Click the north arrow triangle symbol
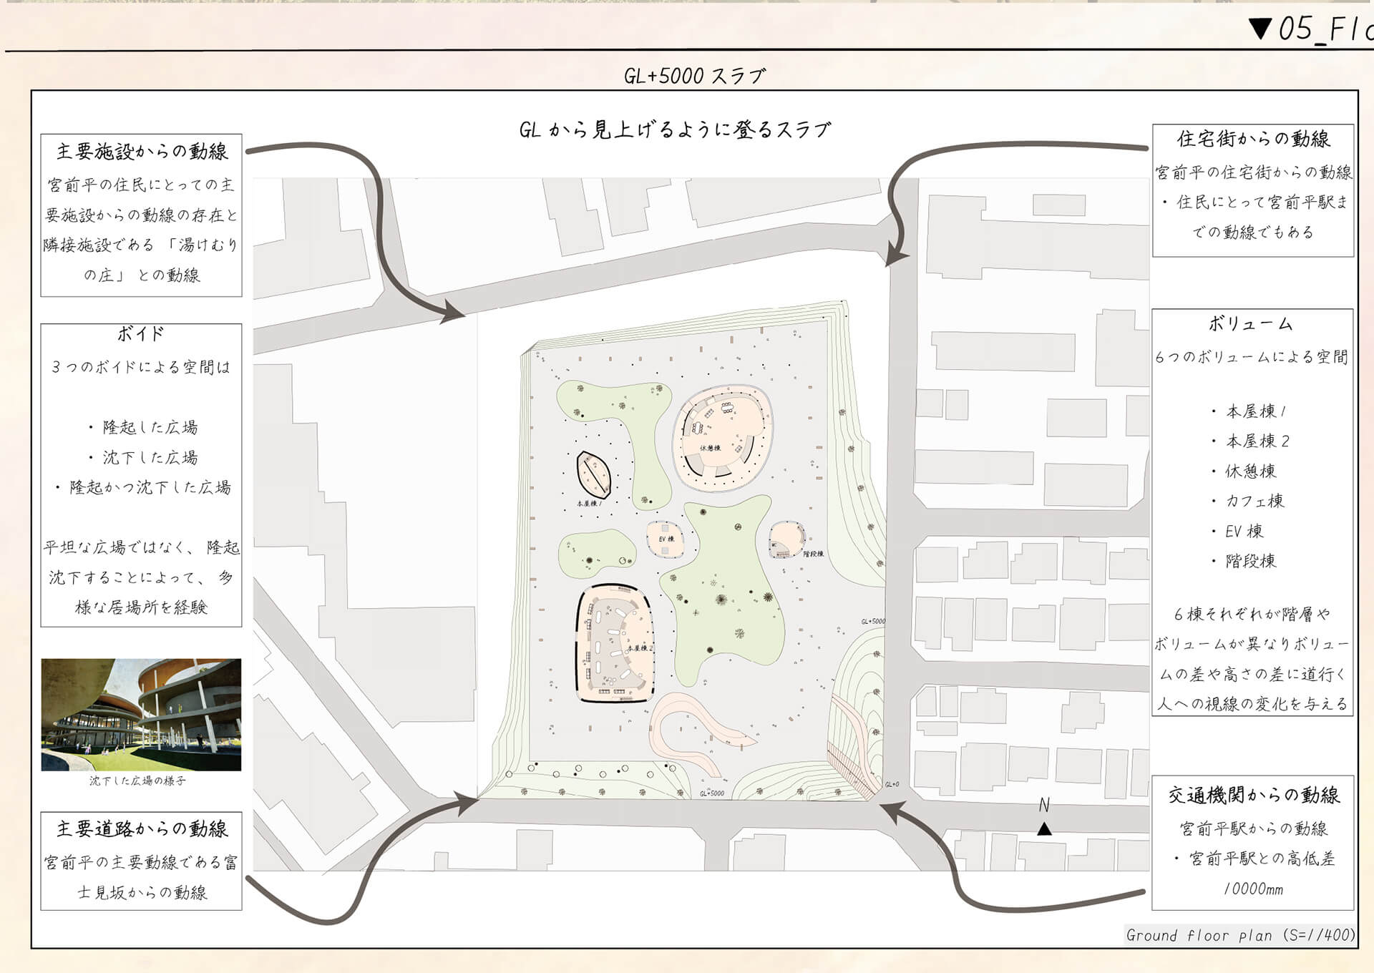Viewport: 1374px width, 973px height. (x=1044, y=829)
